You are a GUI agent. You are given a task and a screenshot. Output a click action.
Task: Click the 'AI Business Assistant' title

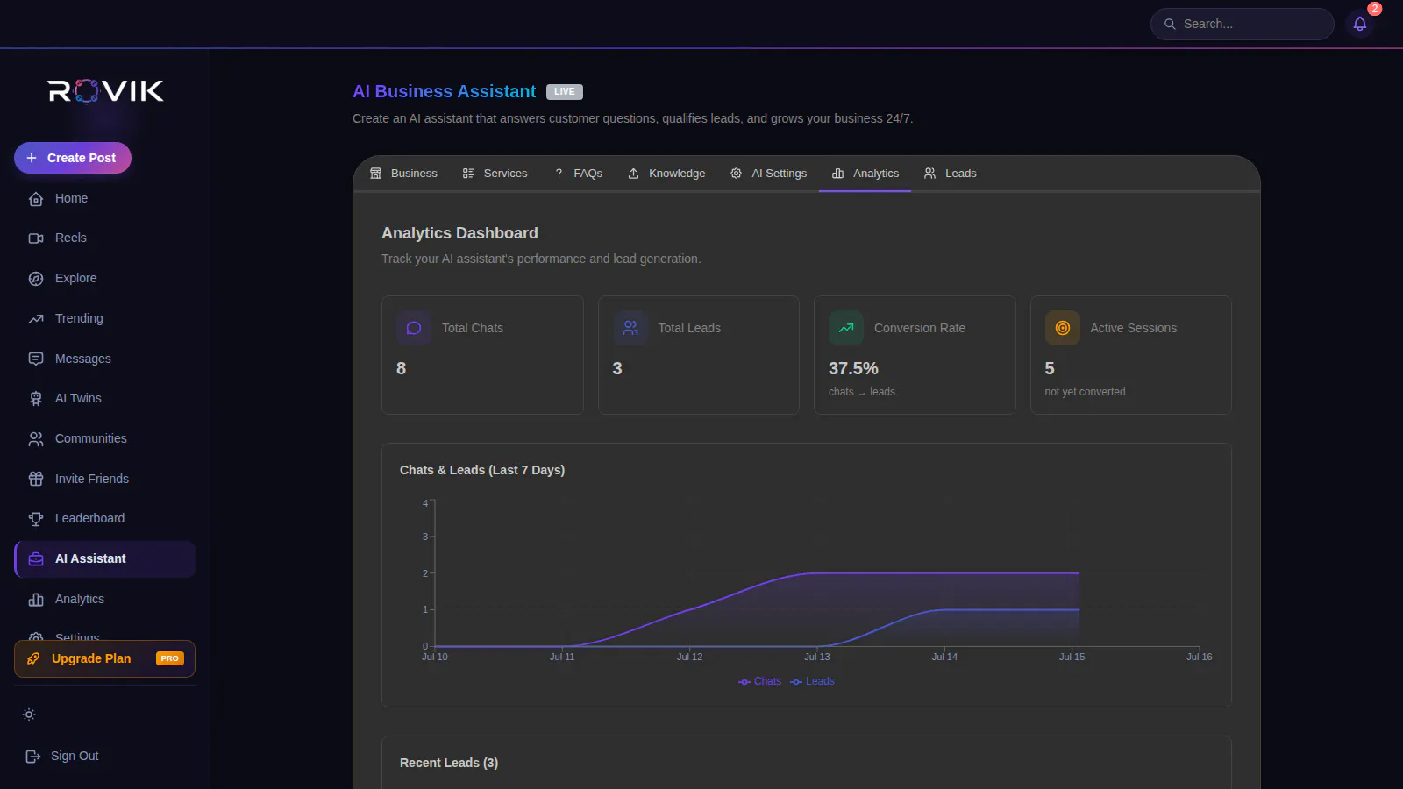pos(445,91)
